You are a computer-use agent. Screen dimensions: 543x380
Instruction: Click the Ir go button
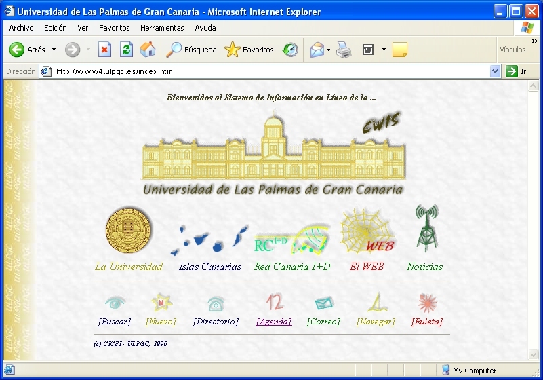point(517,71)
